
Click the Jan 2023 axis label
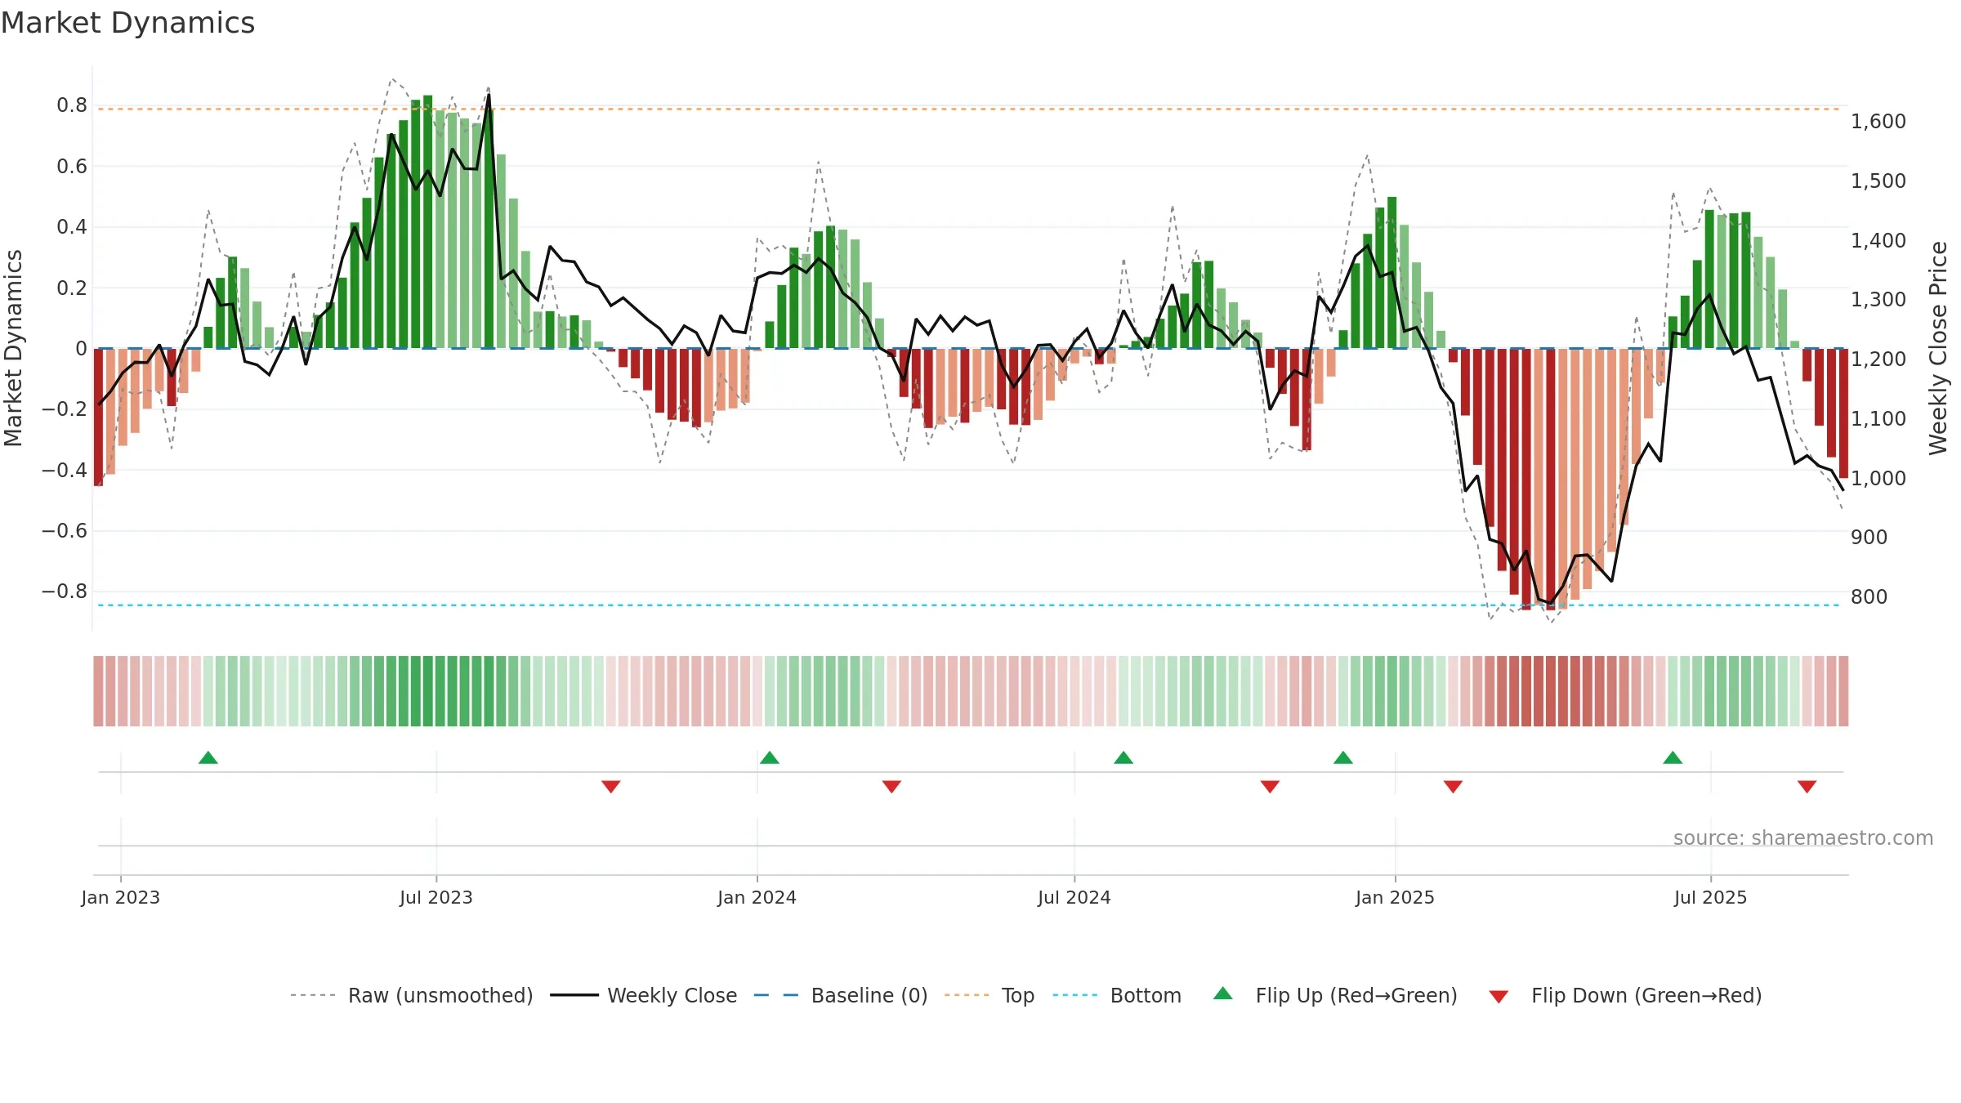[121, 897]
